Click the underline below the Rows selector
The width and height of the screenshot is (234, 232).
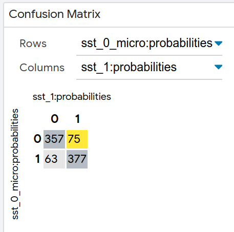pyautogui.click(x=149, y=55)
